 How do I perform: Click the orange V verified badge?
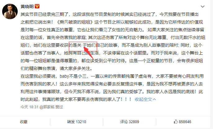click(37, 6)
